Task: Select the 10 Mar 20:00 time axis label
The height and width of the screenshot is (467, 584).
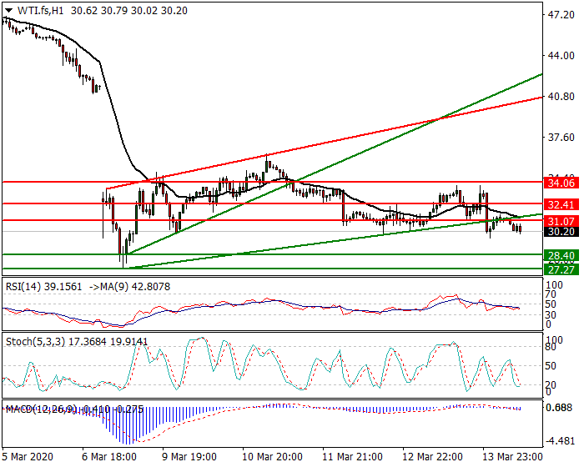Action: click(x=272, y=456)
